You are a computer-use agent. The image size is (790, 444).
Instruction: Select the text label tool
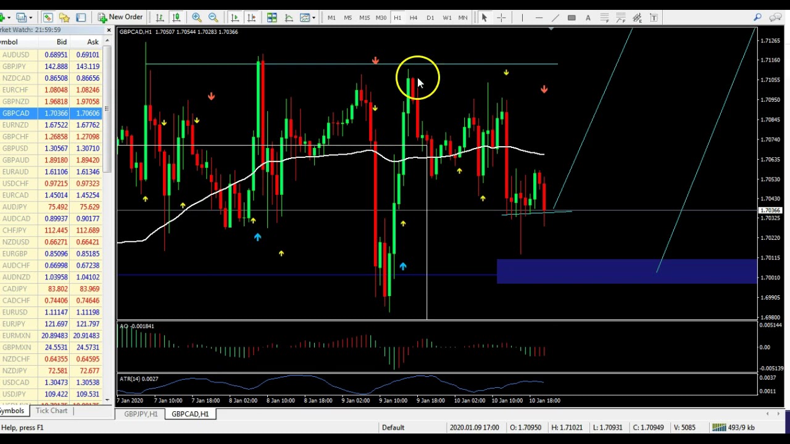click(654, 17)
